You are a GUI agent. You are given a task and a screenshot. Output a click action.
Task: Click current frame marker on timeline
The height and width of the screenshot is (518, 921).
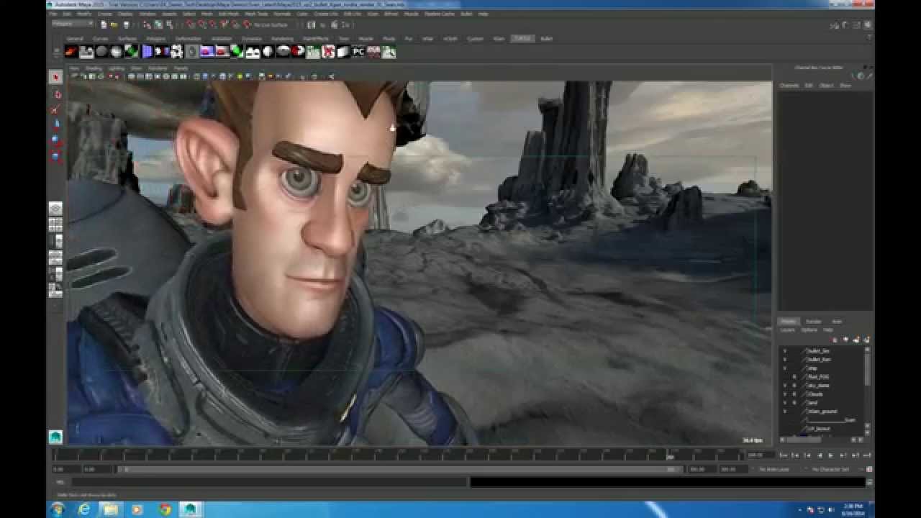[x=670, y=455]
